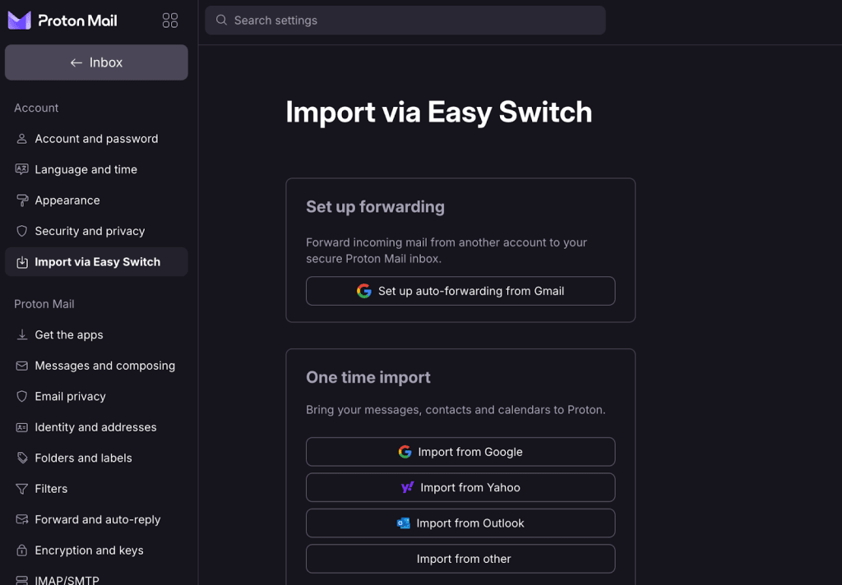Click the Get the apps download icon
Image resolution: width=842 pixels, height=585 pixels.
click(21, 335)
